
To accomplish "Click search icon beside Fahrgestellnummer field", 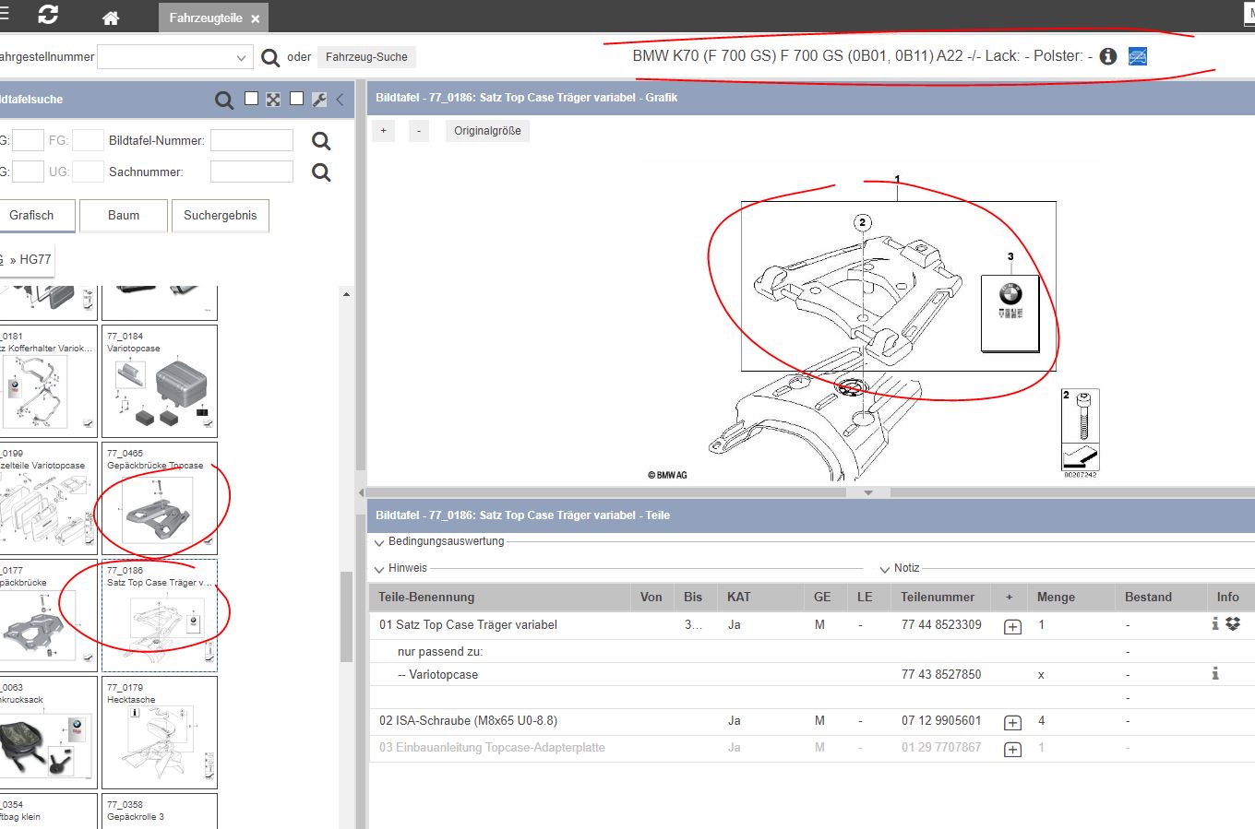I will coord(270,58).
